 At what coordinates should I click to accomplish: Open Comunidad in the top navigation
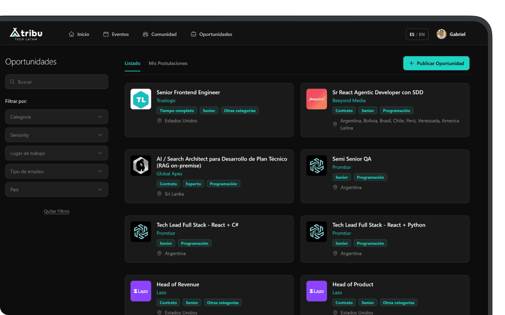click(159, 34)
